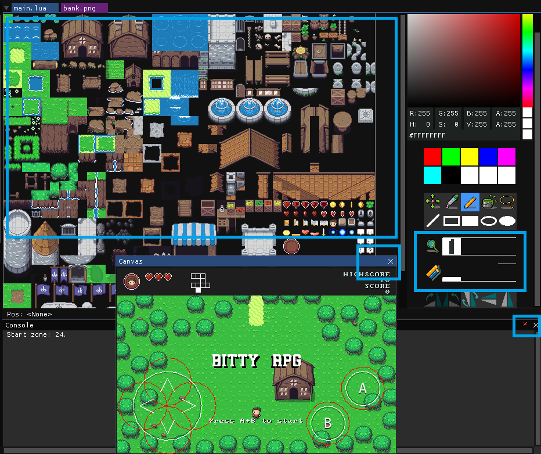
Task: Open the tab list dropdown arrow
Action: (x=6, y=8)
